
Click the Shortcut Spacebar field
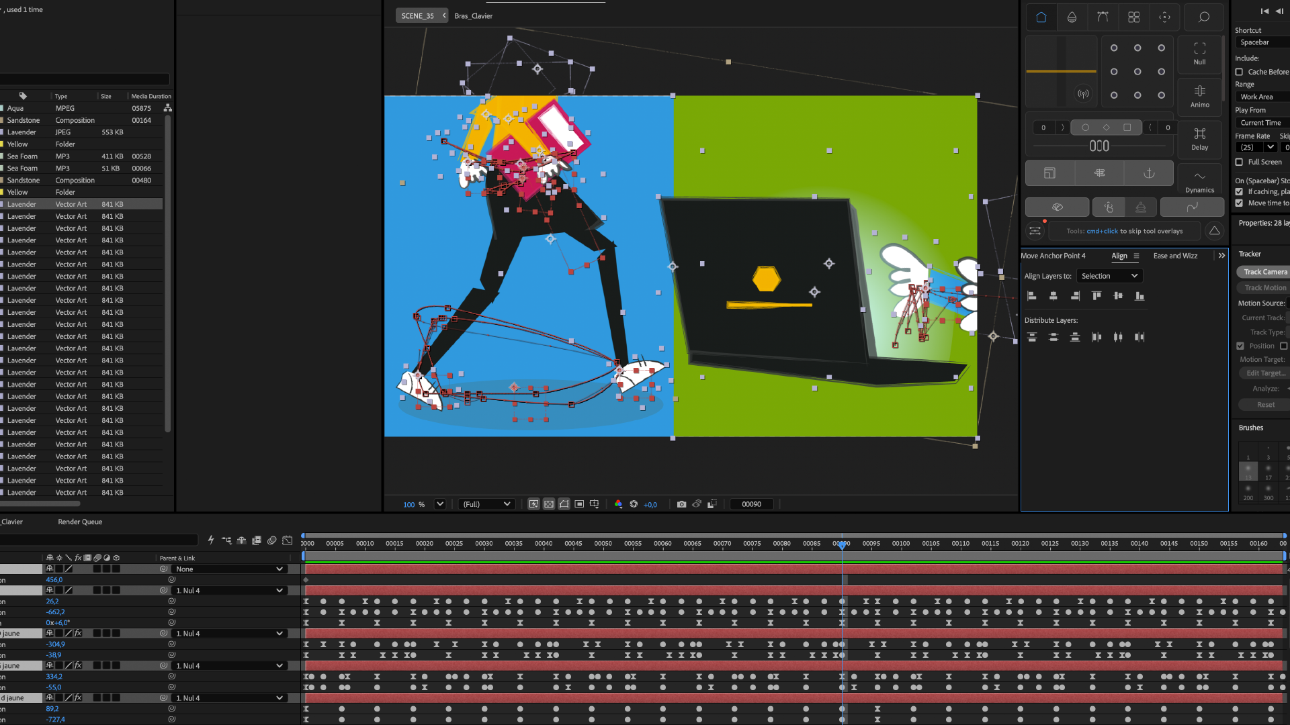point(1262,42)
